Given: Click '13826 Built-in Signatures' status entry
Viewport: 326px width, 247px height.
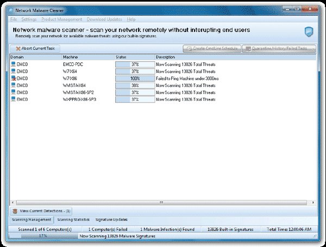Looking at the screenshot, I should (x=230, y=229).
